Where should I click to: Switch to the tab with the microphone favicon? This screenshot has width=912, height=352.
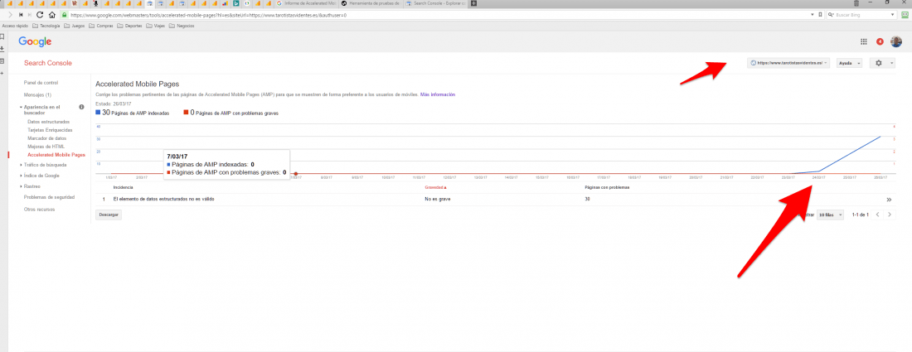[x=95, y=3]
